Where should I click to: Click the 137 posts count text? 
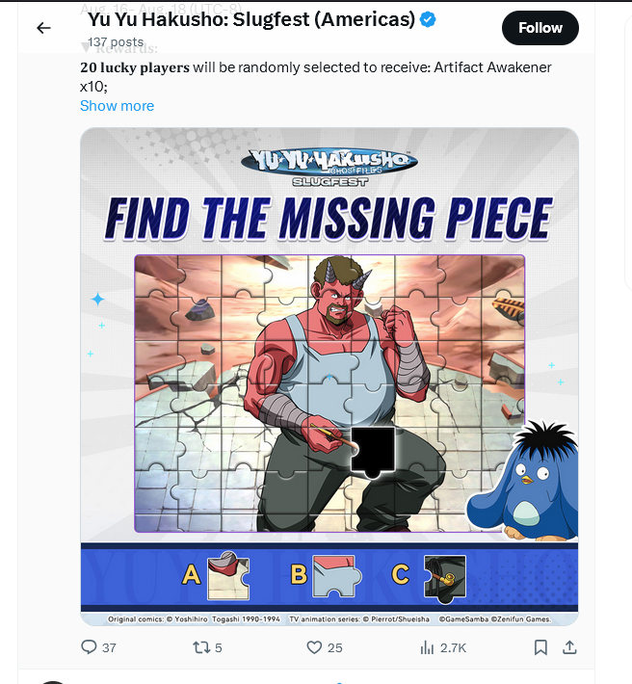point(116,41)
